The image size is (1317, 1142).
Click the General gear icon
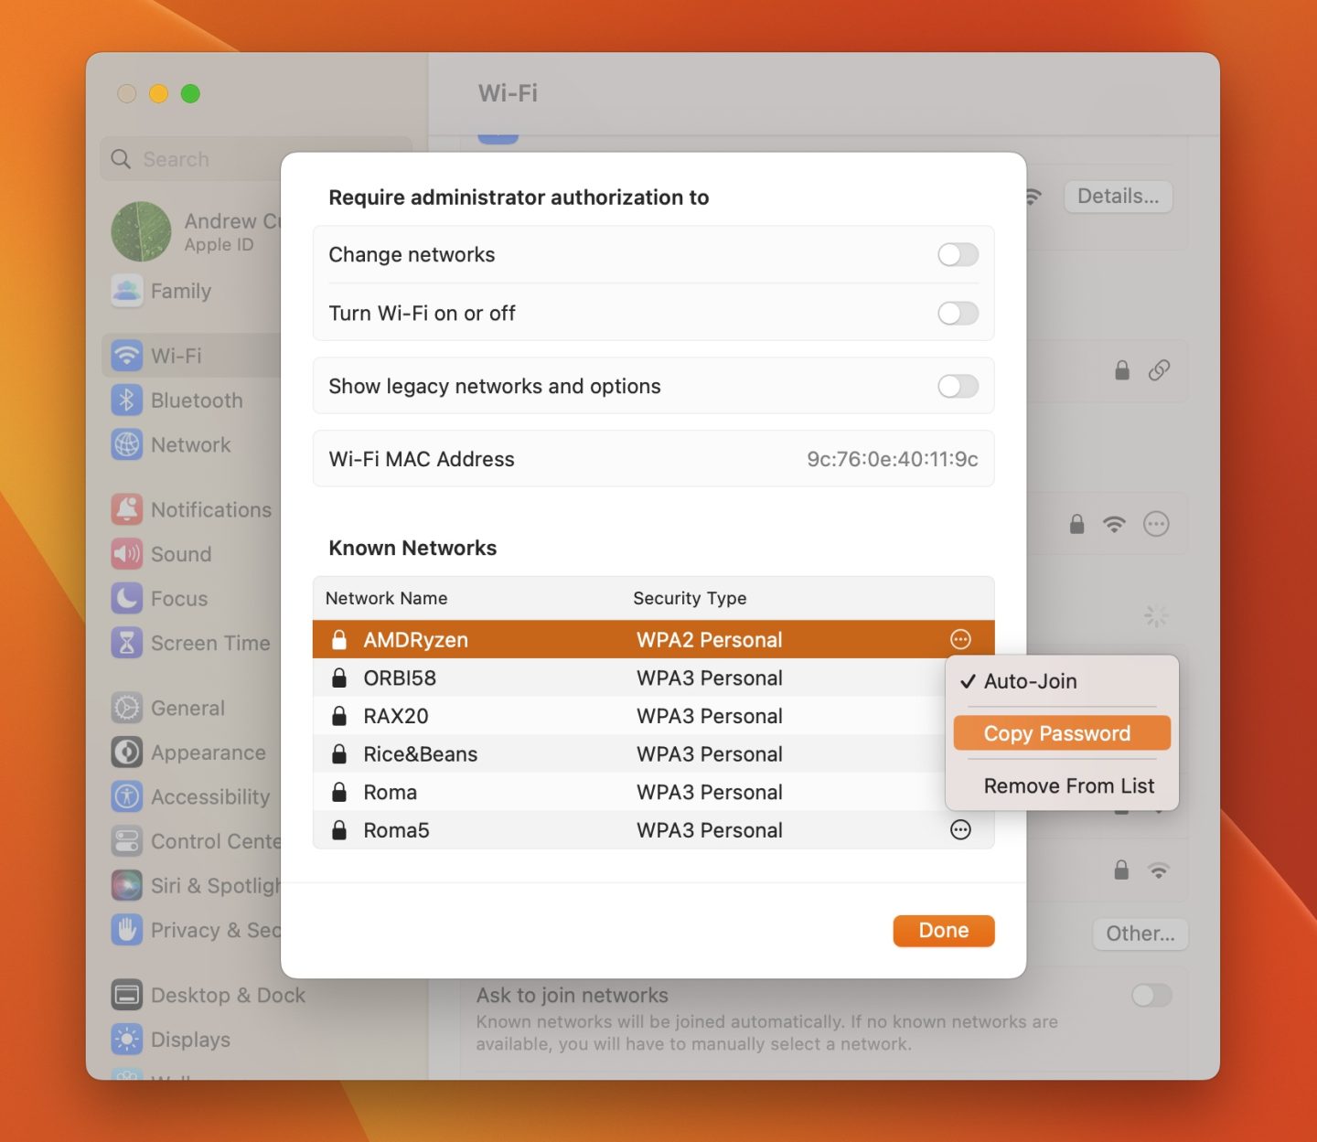tap(126, 708)
